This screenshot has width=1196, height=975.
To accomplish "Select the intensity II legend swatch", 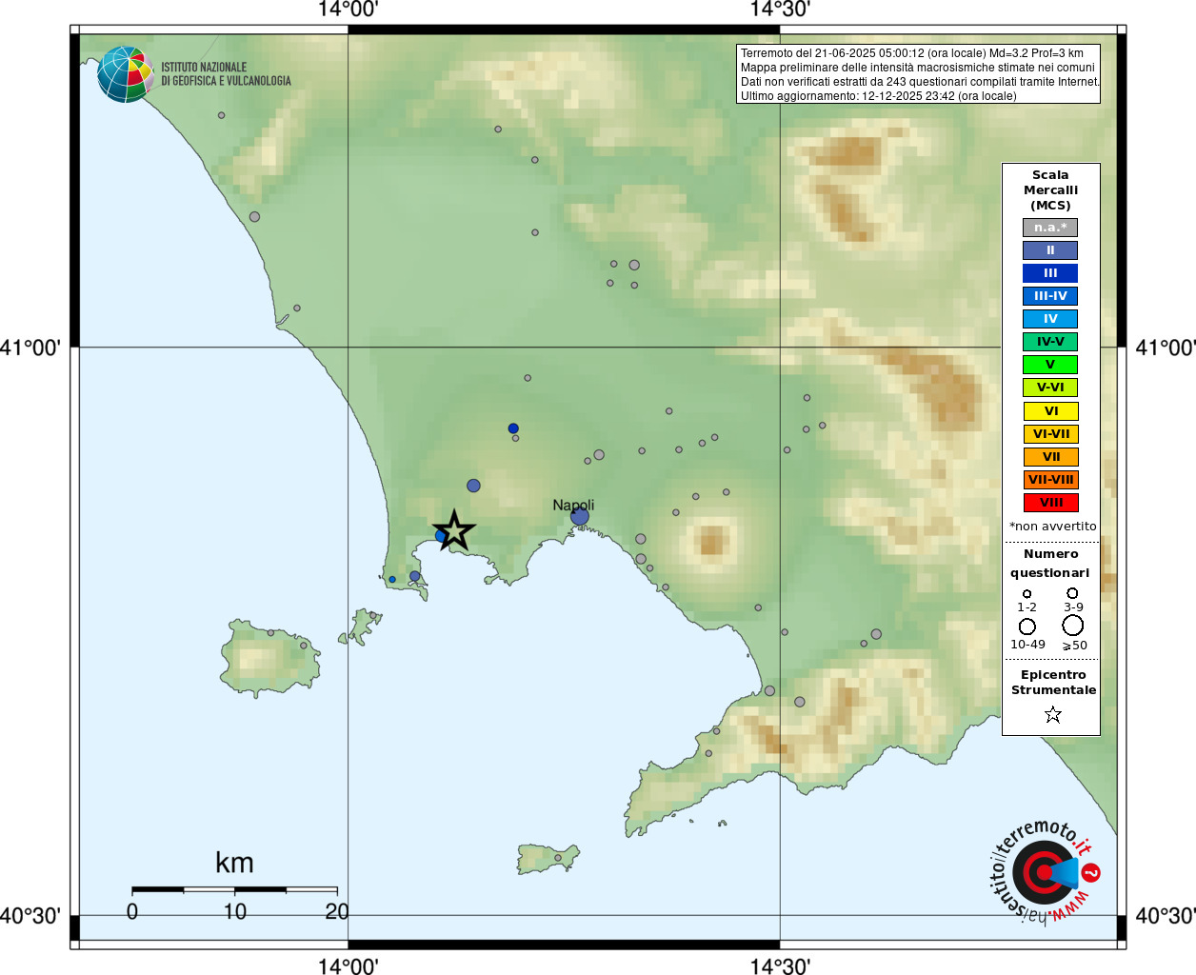I will tap(1050, 250).
